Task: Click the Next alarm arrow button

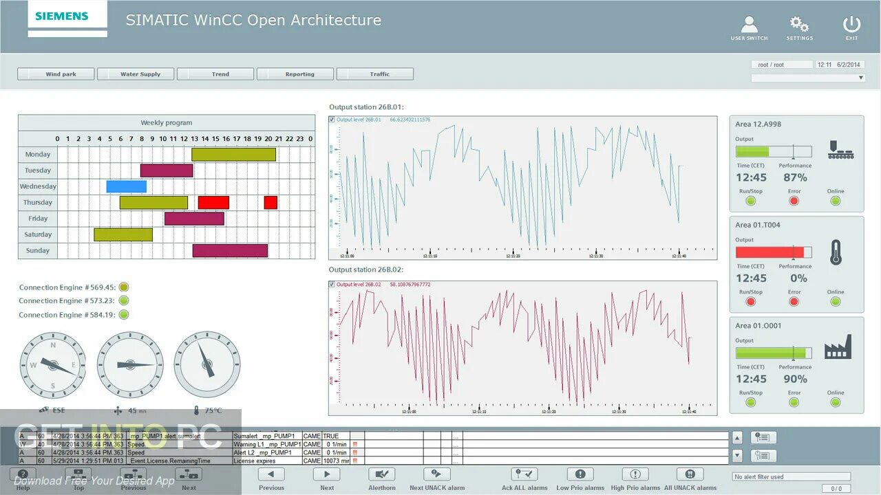Action: 326,474
